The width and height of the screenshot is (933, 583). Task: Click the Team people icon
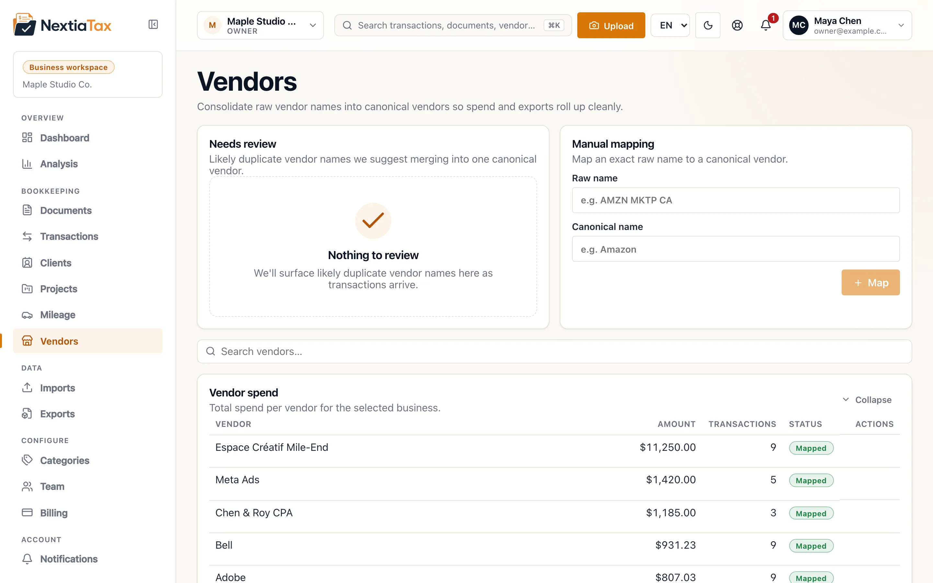click(x=27, y=486)
